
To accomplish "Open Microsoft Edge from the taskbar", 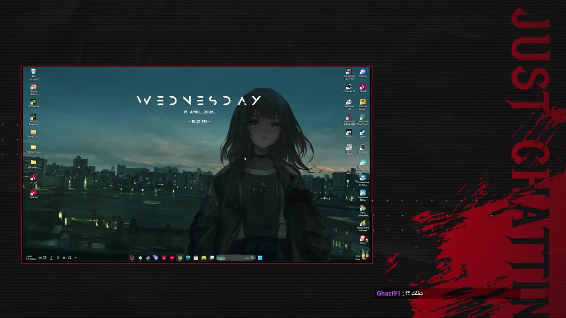I will point(187,258).
